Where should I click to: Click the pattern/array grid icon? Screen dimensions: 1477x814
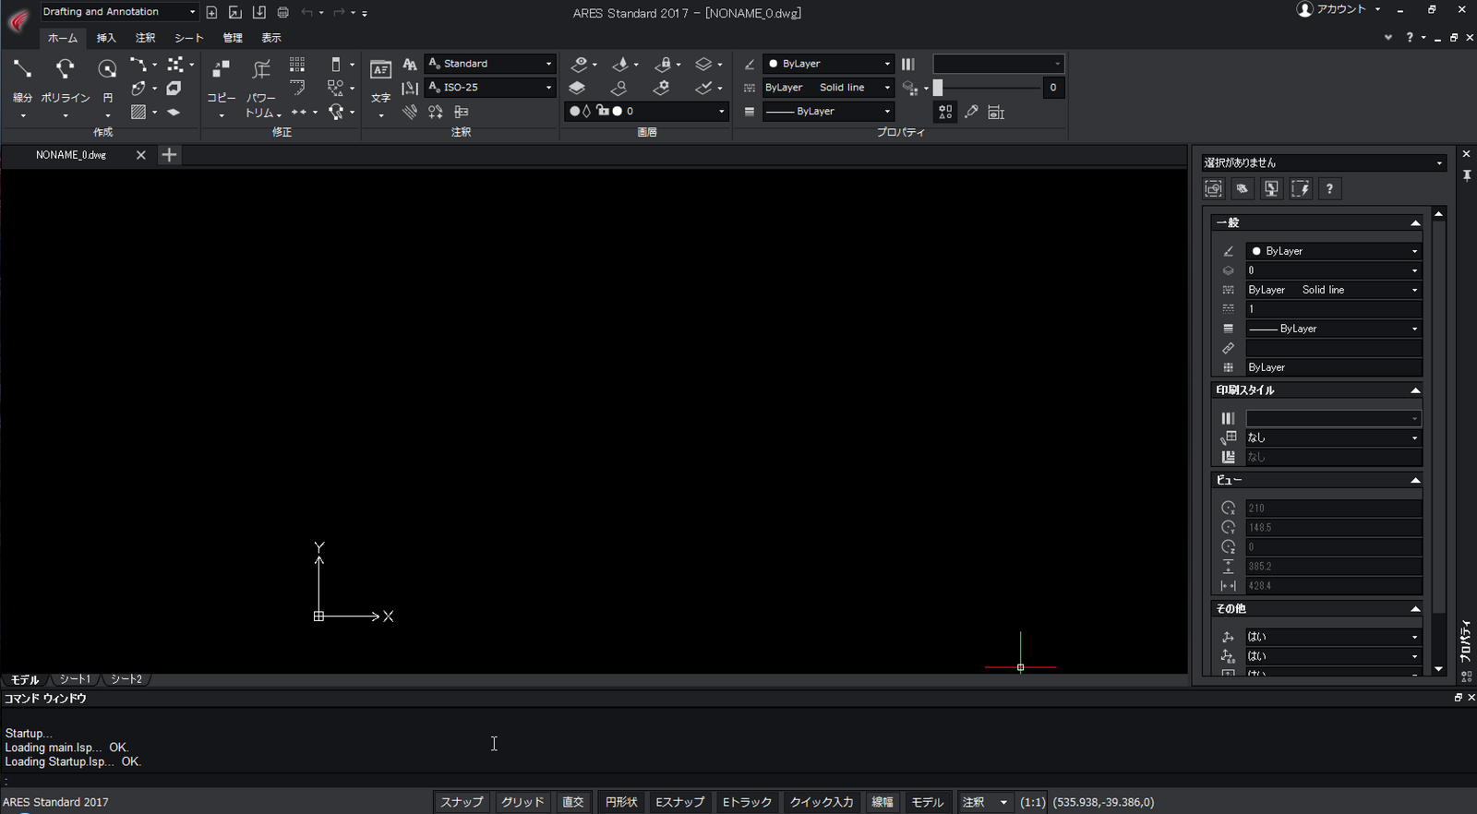(x=297, y=65)
